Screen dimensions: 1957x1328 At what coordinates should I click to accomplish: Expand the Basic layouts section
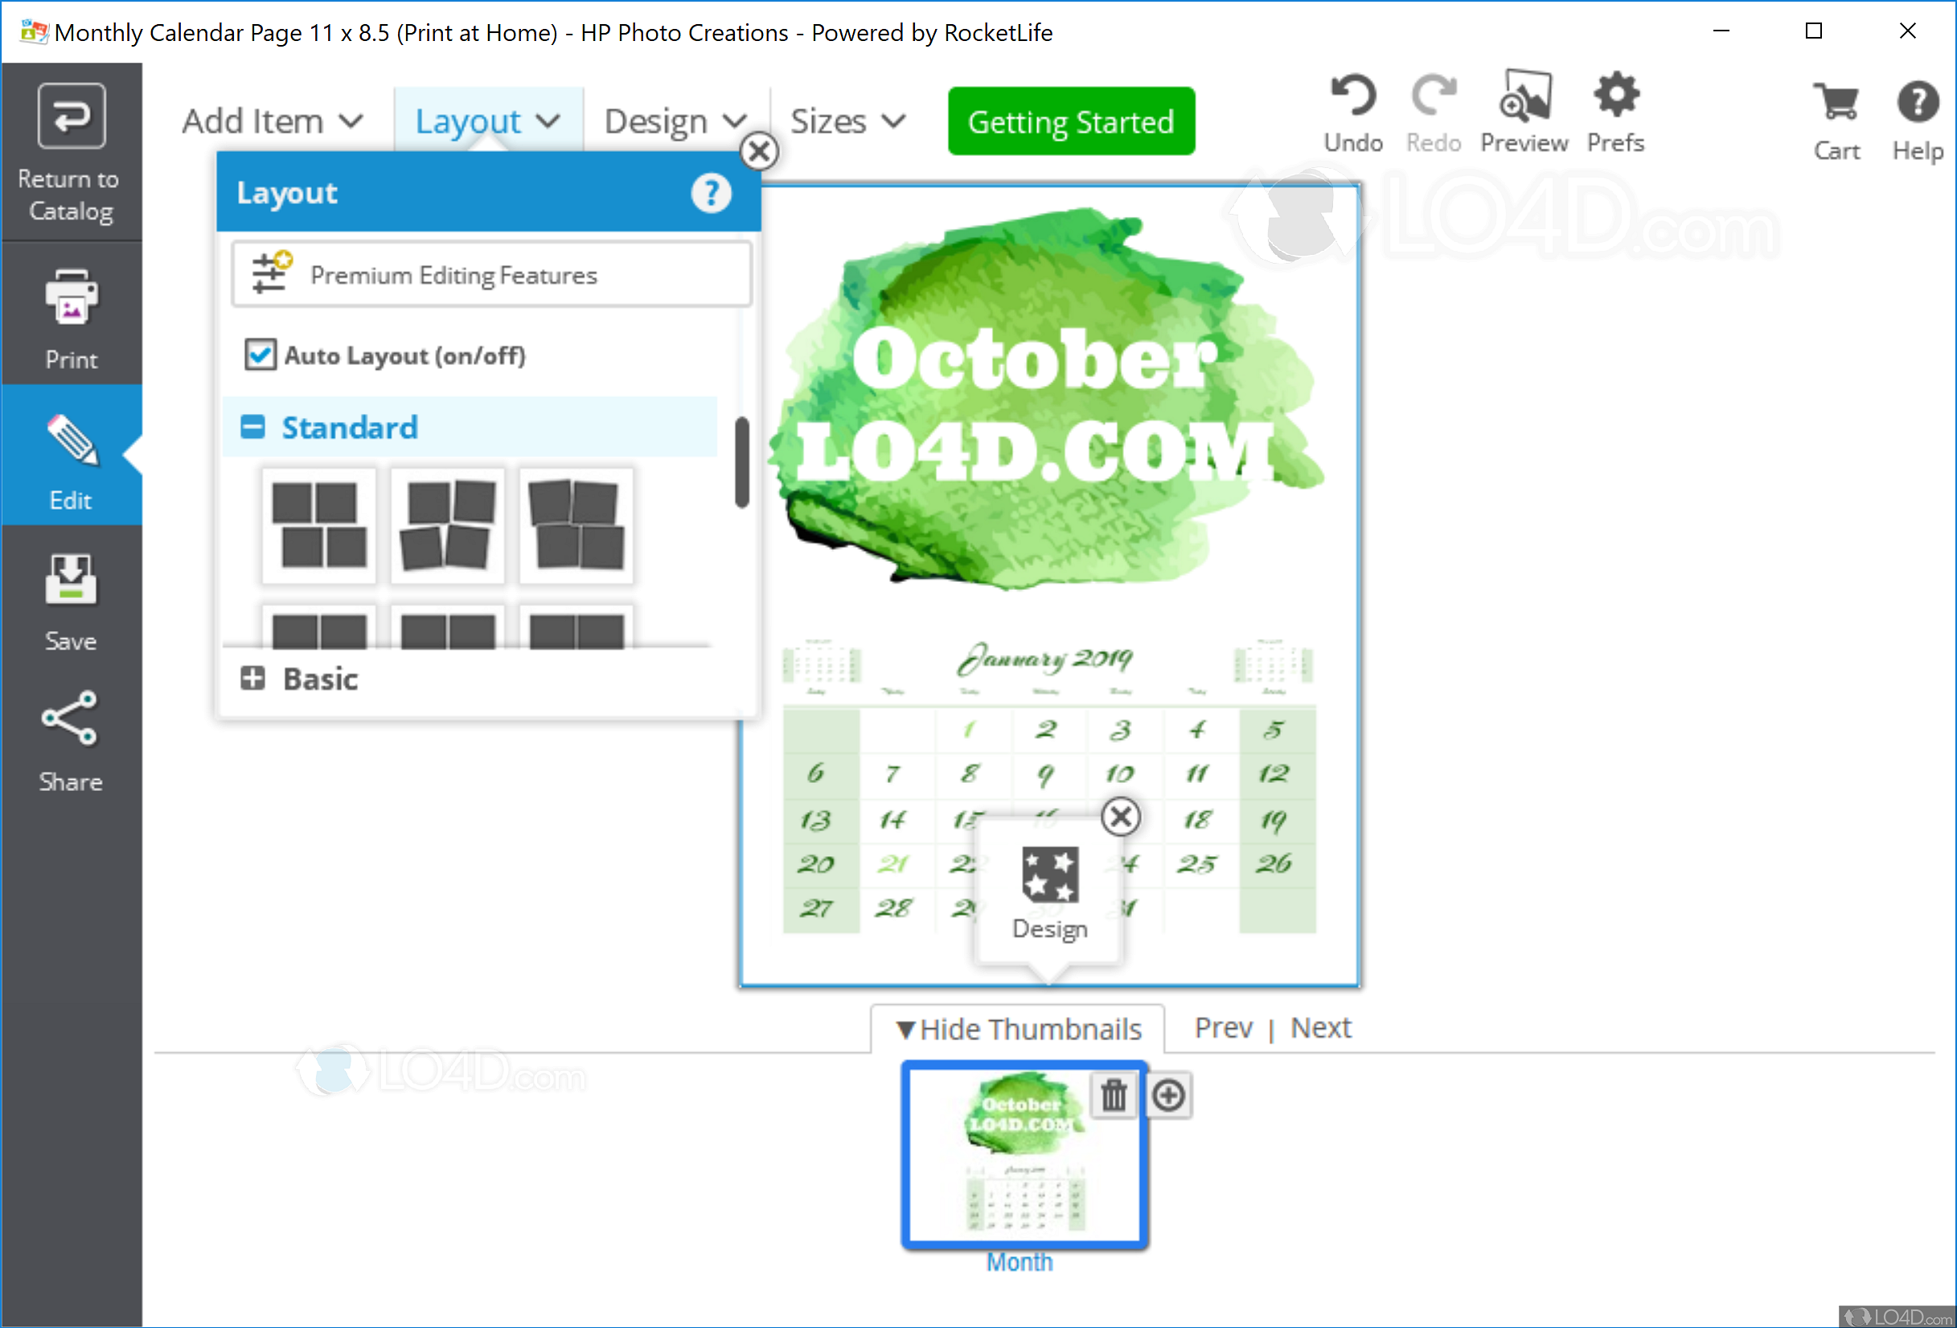(252, 678)
